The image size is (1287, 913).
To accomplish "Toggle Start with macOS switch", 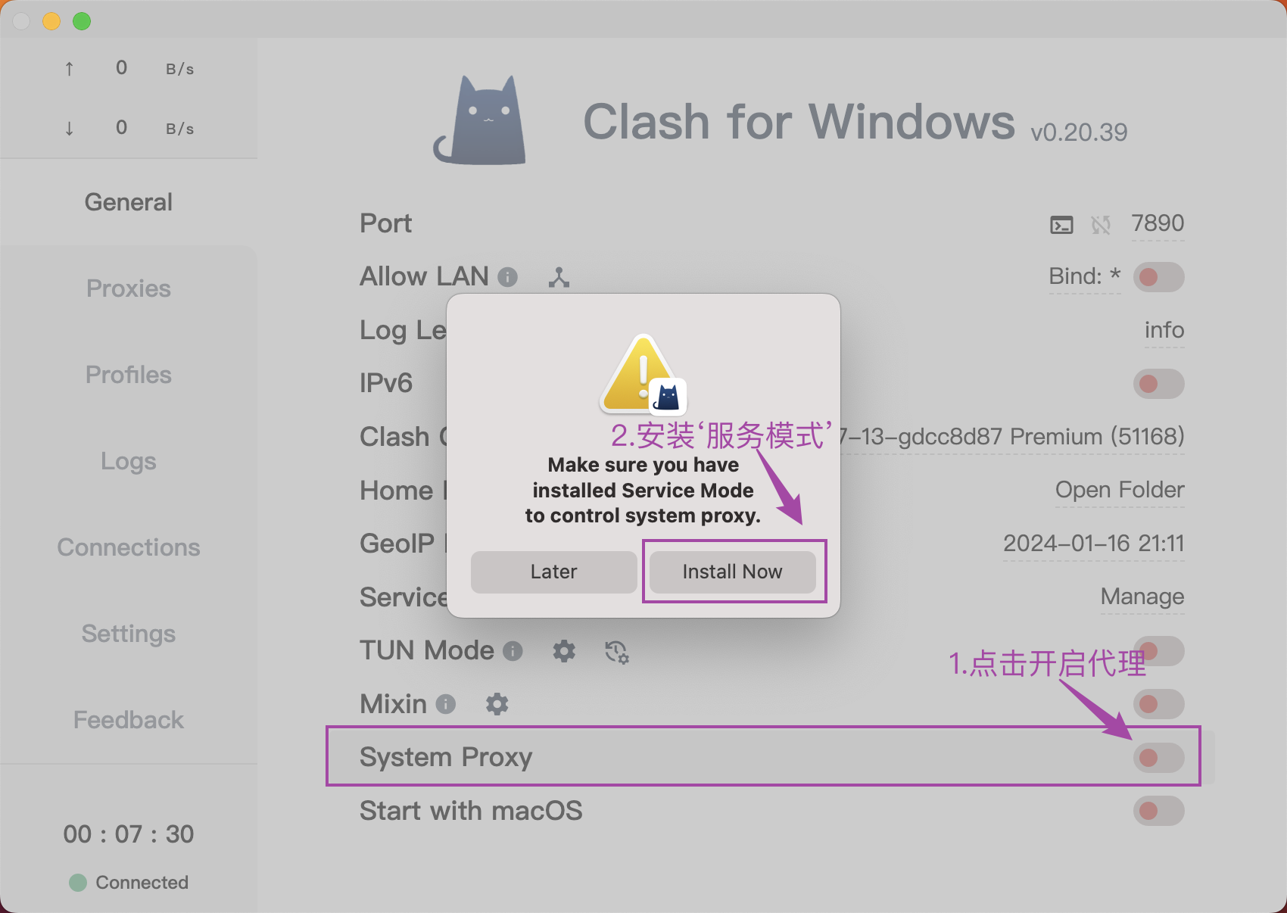I will click(x=1158, y=811).
